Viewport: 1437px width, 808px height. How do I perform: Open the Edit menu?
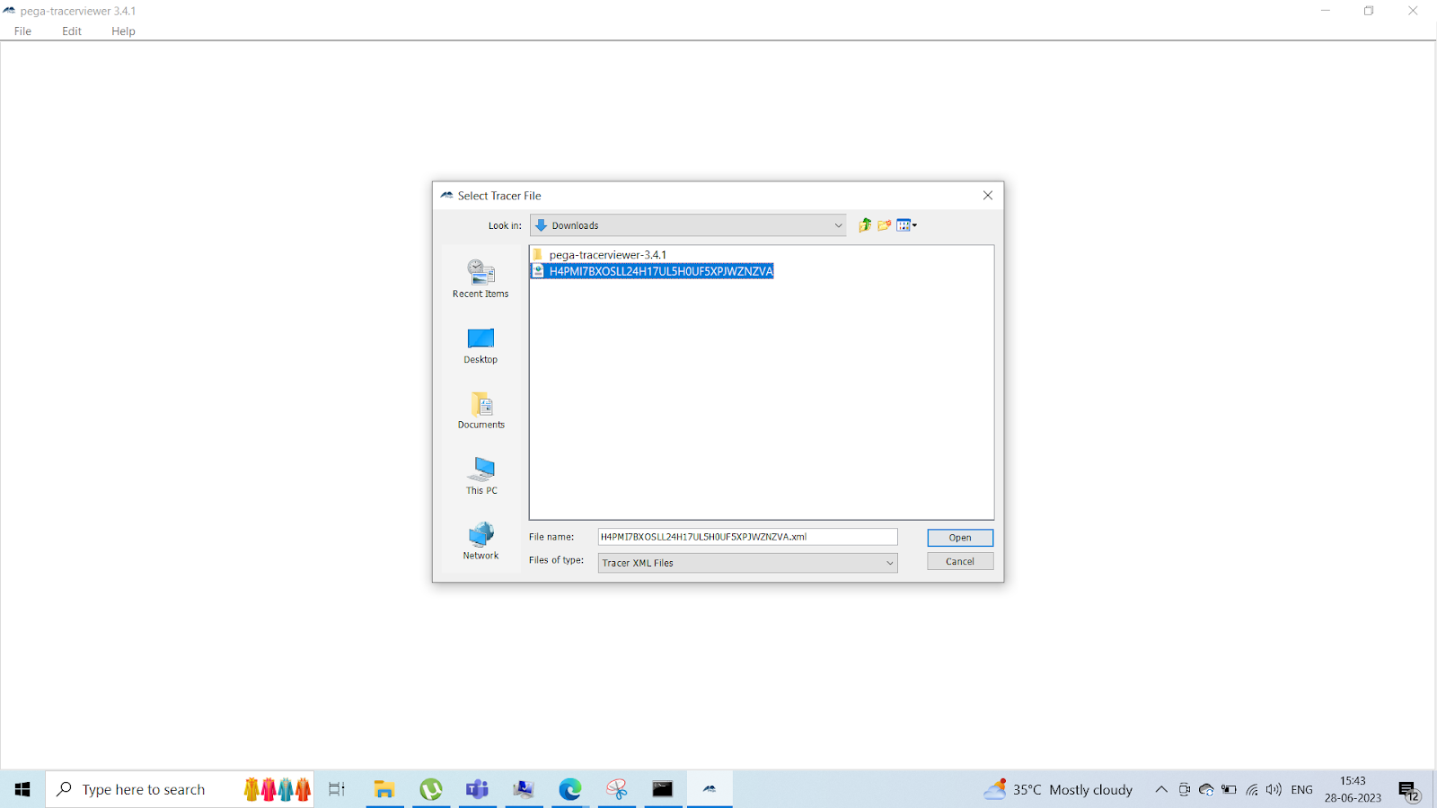pyautogui.click(x=72, y=31)
